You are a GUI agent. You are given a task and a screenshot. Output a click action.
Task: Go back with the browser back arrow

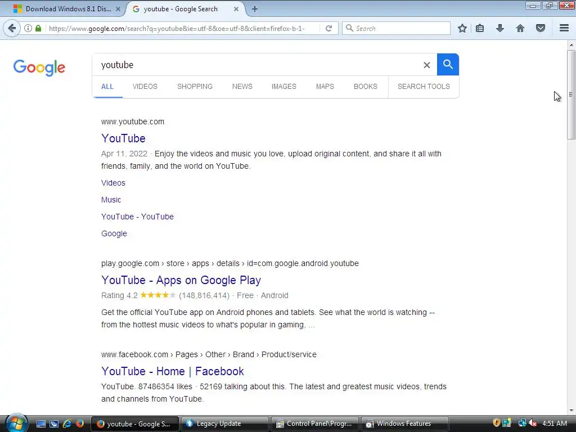[x=12, y=28]
